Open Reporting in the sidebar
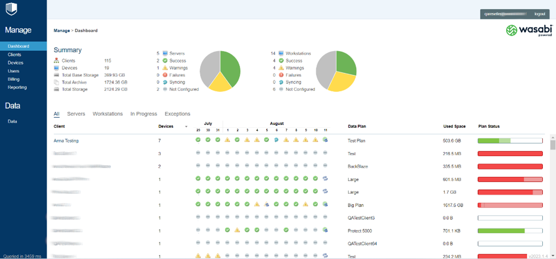Image resolution: width=556 pixels, height=259 pixels. click(x=17, y=87)
